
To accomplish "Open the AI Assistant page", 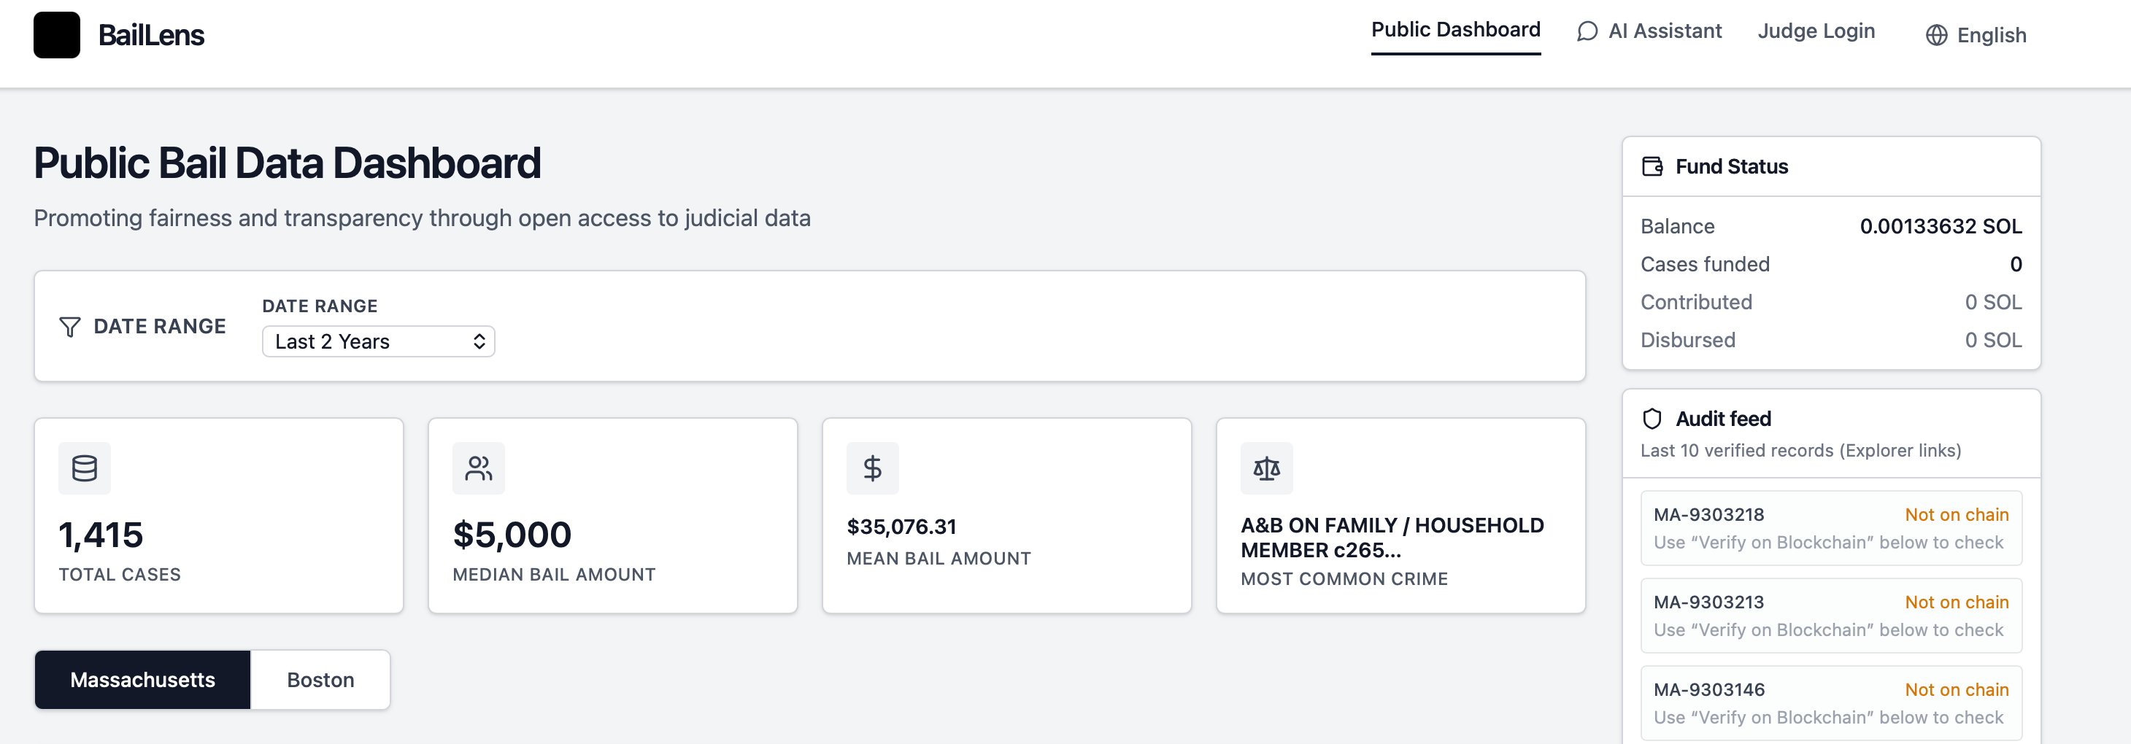I will pos(1664,31).
